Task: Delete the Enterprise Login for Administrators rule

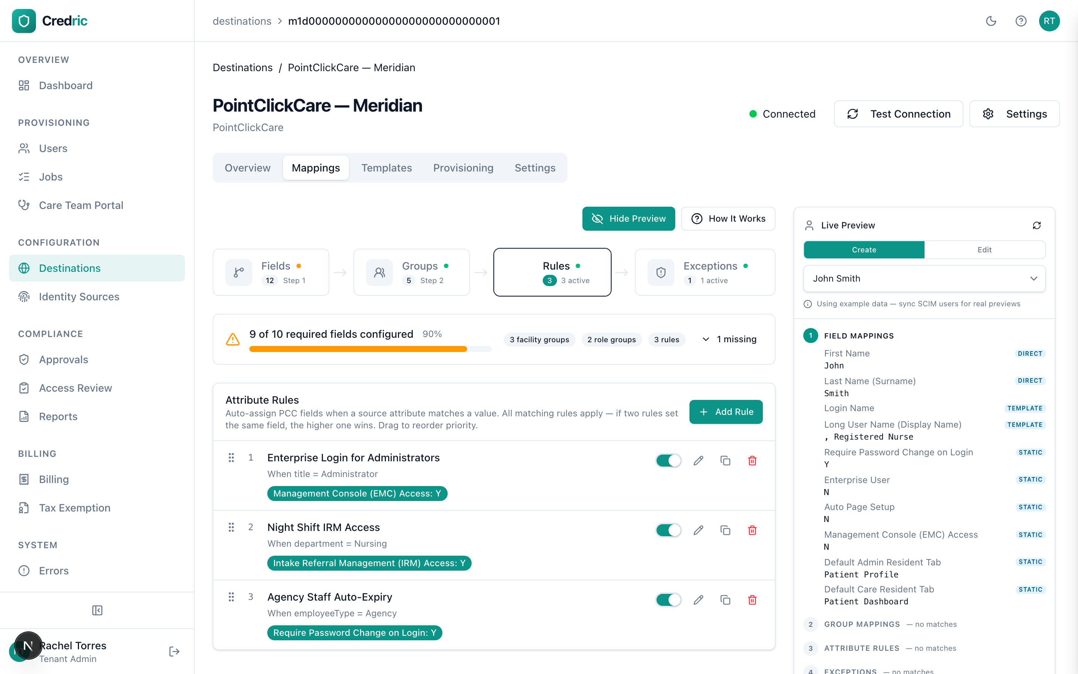Action: pyautogui.click(x=752, y=461)
